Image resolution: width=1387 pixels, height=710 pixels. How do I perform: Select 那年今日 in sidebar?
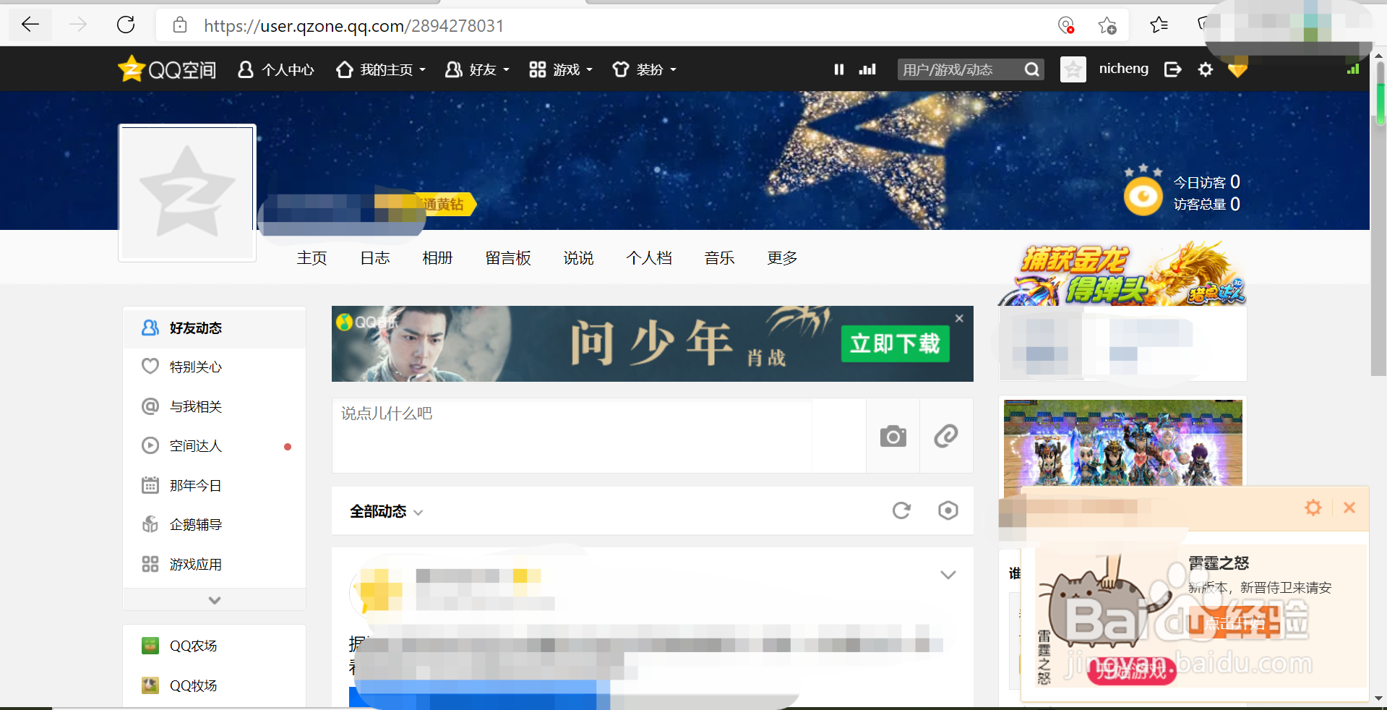[x=214, y=486]
